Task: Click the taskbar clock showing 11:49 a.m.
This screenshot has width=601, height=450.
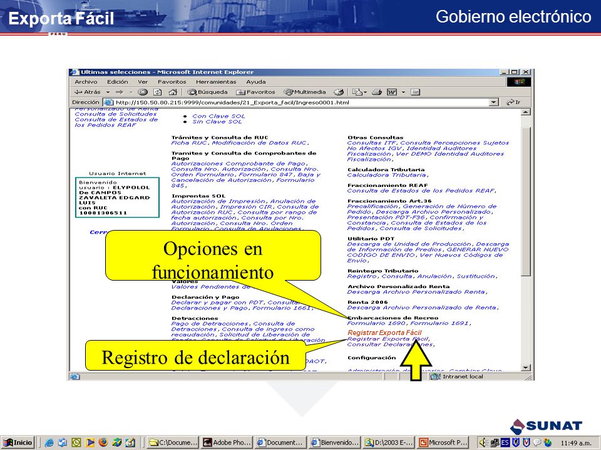Action: pos(575,443)
